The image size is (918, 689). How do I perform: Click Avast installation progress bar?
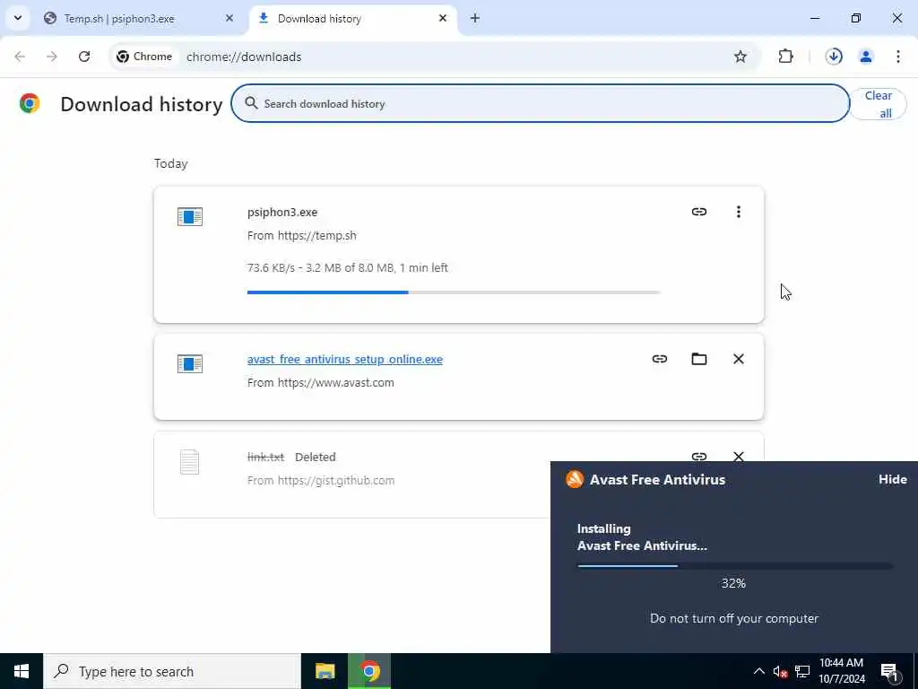[735, 566]
